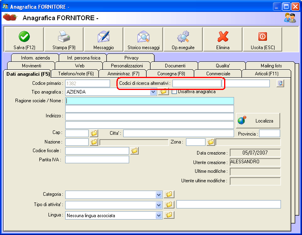
Task: Click the Elimina red X button
Action: [223, 39]
